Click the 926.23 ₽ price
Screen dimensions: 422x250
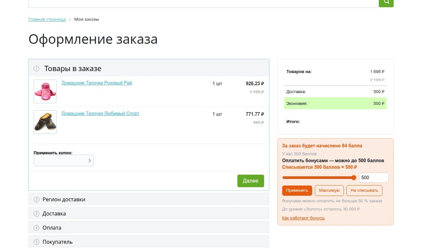(x=255, y=84)
